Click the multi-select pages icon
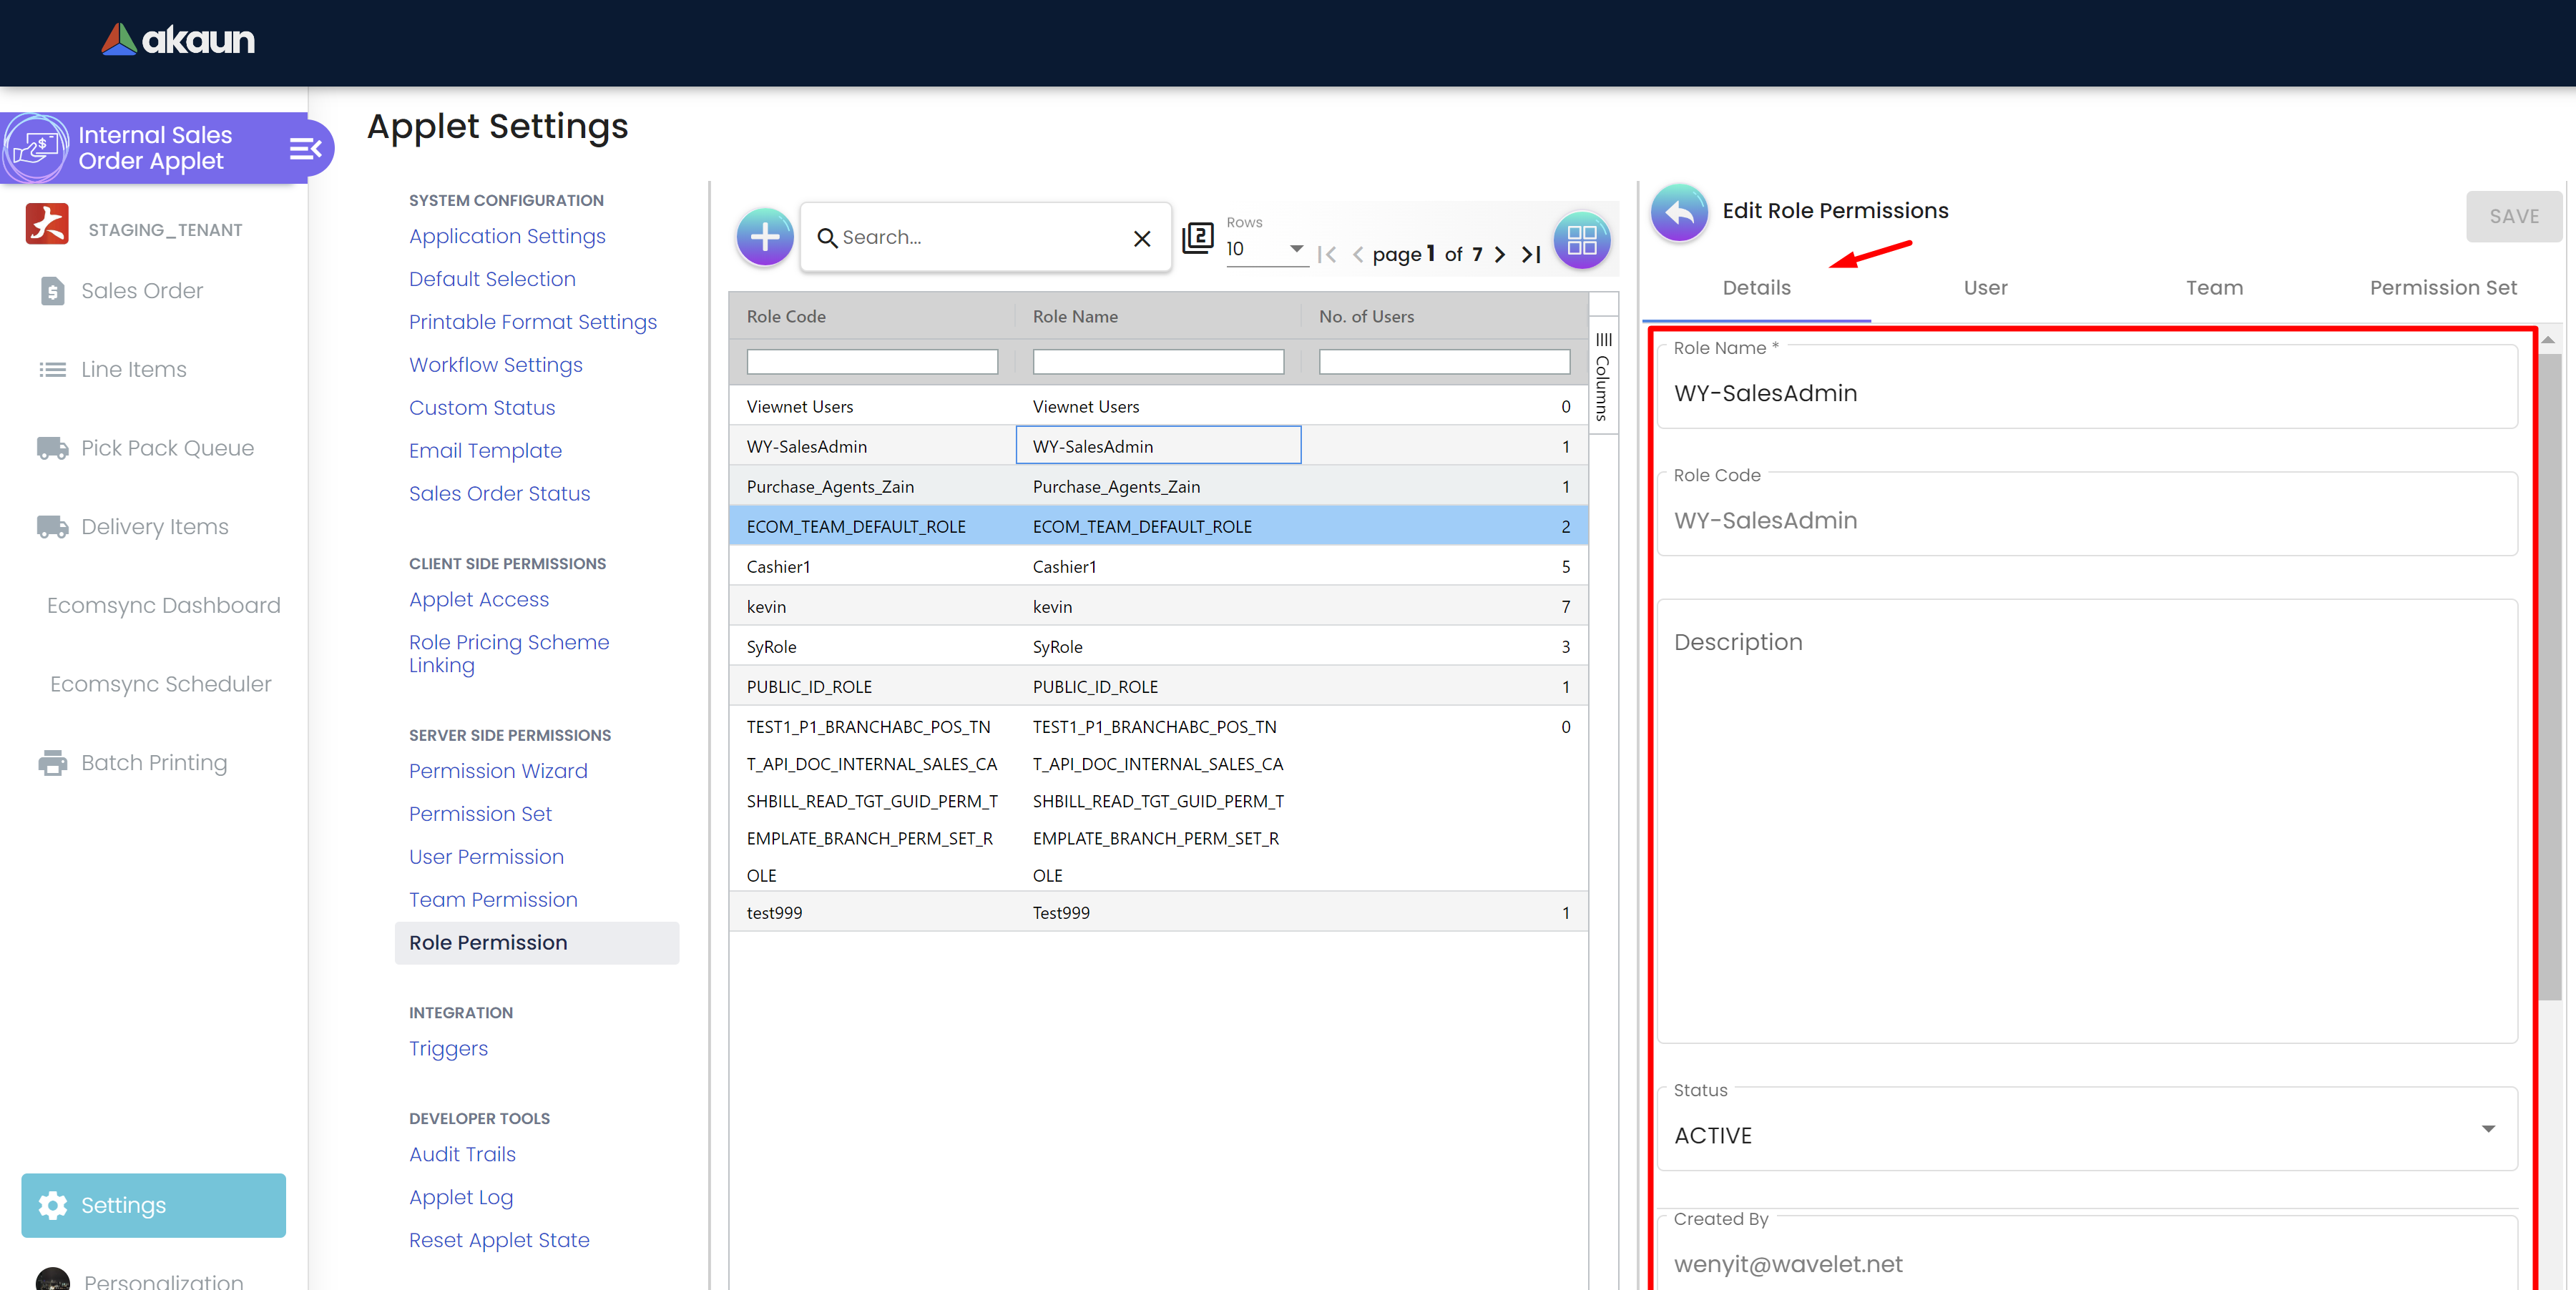This screenshot has height=1290, width=2576. click(1197, 238)
